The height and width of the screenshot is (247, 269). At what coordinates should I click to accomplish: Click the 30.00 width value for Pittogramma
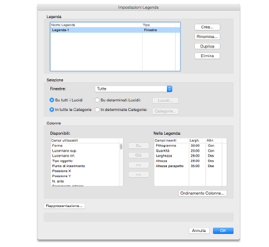click(195, 145)
